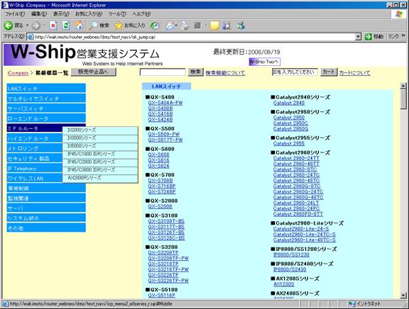This screenshot has width=409, height=309.
Task: Open the Favorites menu
Action: 89,14
